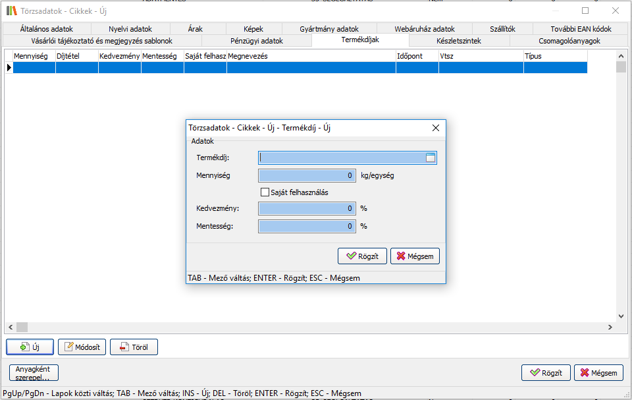Click the main window Mégsem red X button
This screenshot has height=400, width=632.
598,373
